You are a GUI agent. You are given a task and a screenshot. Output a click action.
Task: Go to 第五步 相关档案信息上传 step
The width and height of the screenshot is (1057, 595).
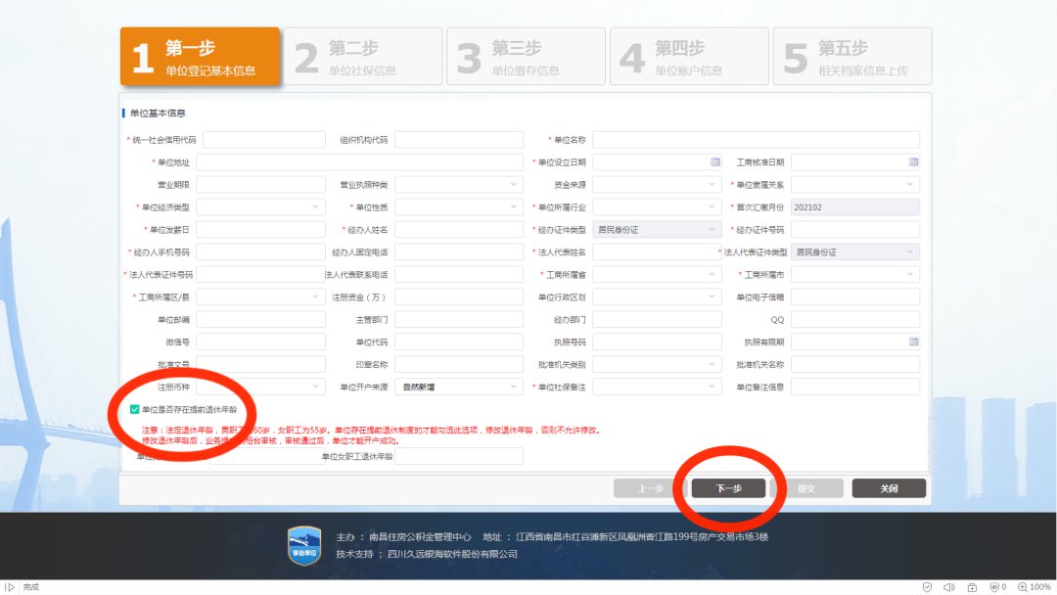pos(851,57)
